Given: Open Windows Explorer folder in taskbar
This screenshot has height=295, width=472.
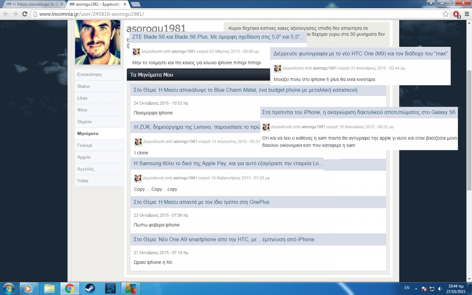Looking at the screenshot, I should point(50,288).
